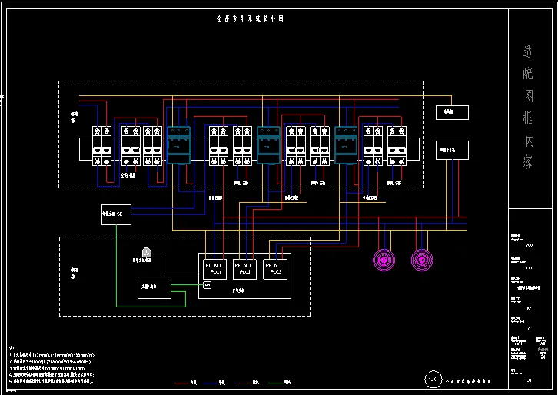Screen dimensions: 558x395
Task: Select the leftmost teal module on the rail
Action: pyautogui.click(x=178, y=145)
